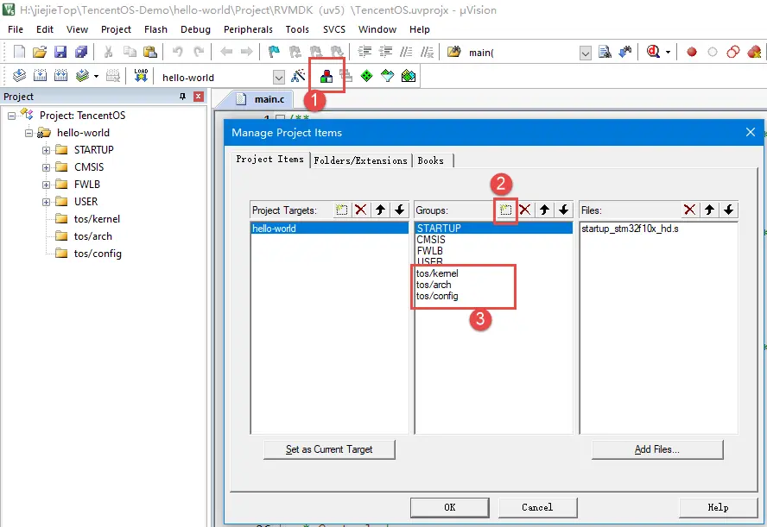Viewport: 767px width, 527px height.
Task: Expand the FWLB folder in Project tree
Action: tap(46, 185)
